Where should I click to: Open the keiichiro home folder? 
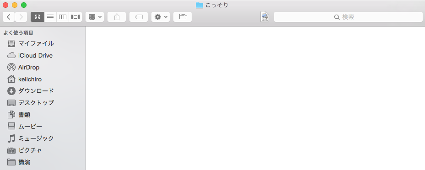tap(30, 80)
